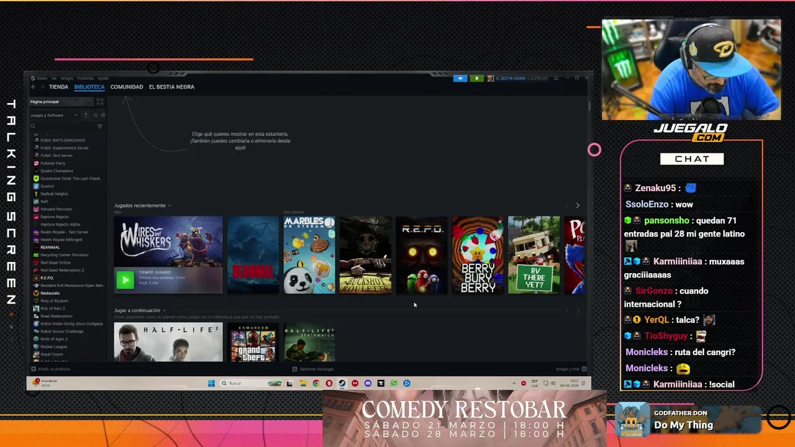Open the COMUNIDAD tab
This screenshot has width=795, height=447.
pyautogui.click(x=127, y=87)
